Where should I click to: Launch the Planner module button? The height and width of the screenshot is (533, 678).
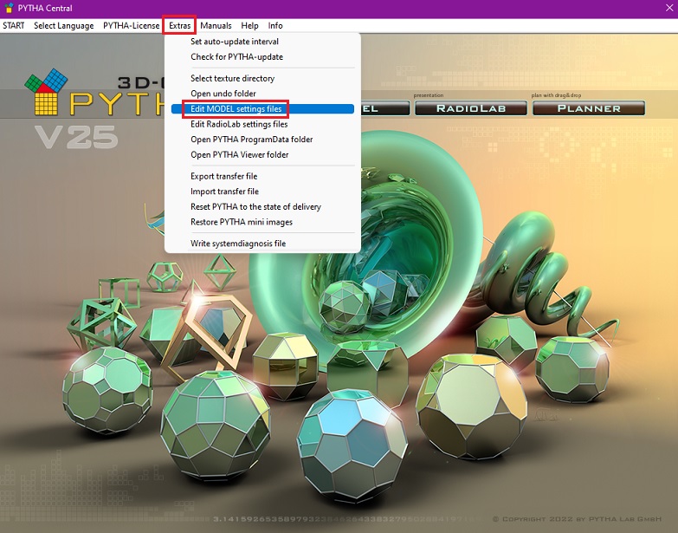point(589,108)
